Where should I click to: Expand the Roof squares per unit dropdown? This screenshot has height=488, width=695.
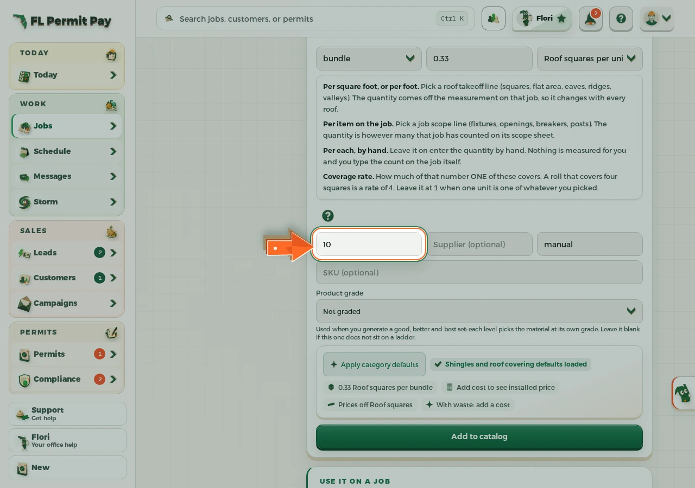[590, 59]
